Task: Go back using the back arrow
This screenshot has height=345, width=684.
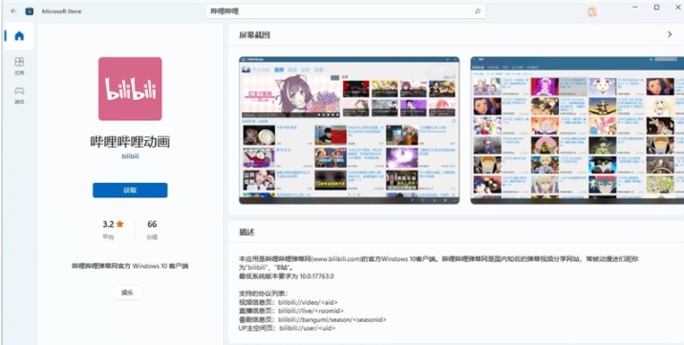Action: pyautogui.click(x=13, y=11)
